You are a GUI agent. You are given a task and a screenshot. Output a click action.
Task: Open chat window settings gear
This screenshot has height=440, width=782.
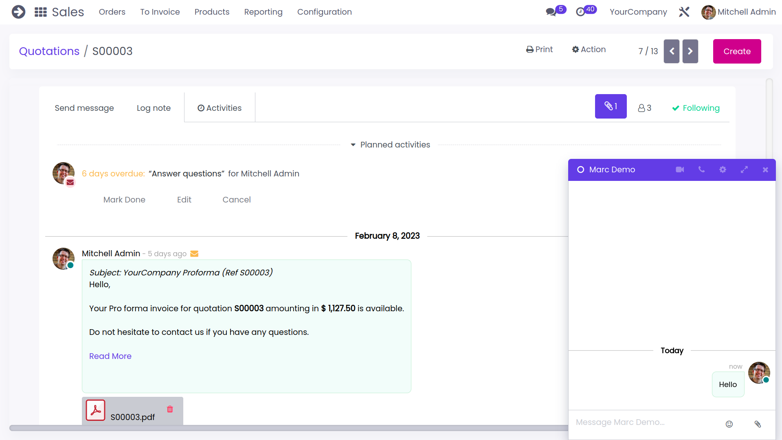click(723, 169)
